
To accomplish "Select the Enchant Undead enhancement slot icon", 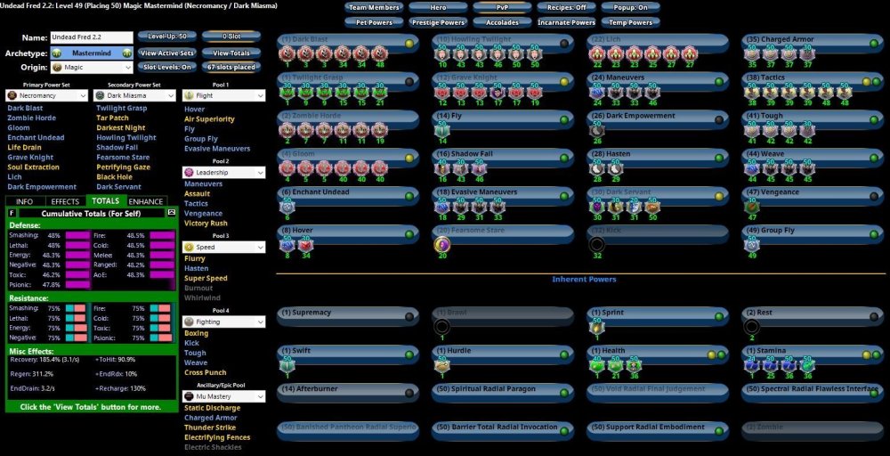I will [x=287, y=207].
